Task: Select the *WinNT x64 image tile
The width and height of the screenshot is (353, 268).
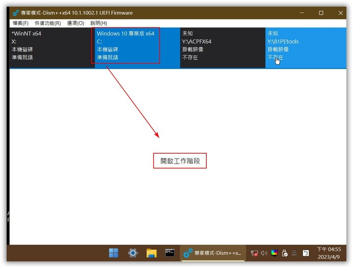Action: (x=52, y=48)
